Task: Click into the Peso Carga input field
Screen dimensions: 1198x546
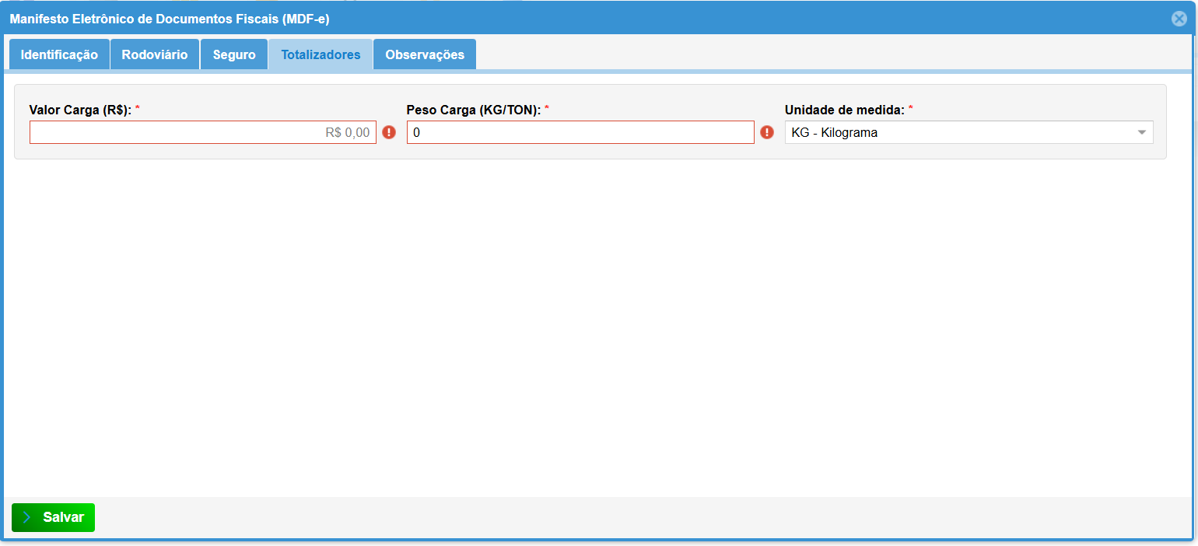Action: 580,132
